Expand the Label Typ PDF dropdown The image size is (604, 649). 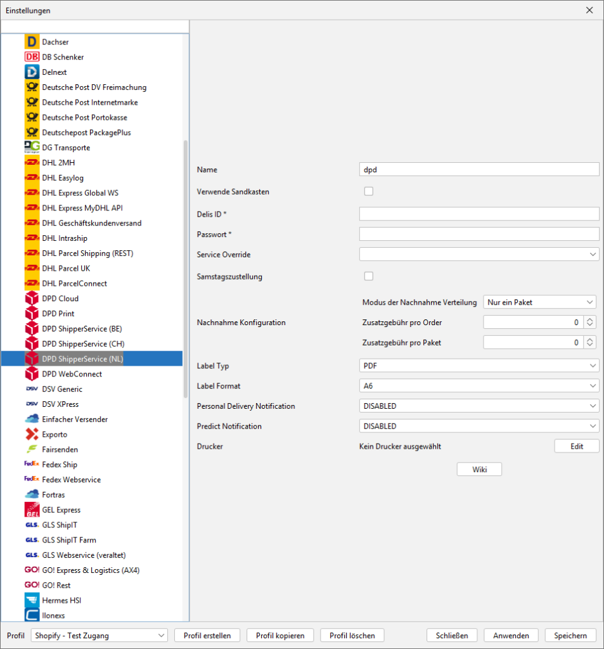pos(479,366)
